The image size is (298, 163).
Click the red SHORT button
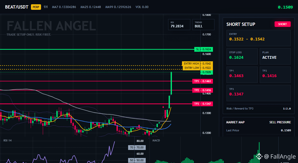[x=282, y=24]
